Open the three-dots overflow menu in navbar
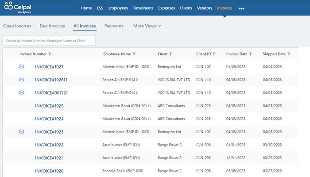The image size is (310, 177). pyautogui.click(x=241, y=8)
